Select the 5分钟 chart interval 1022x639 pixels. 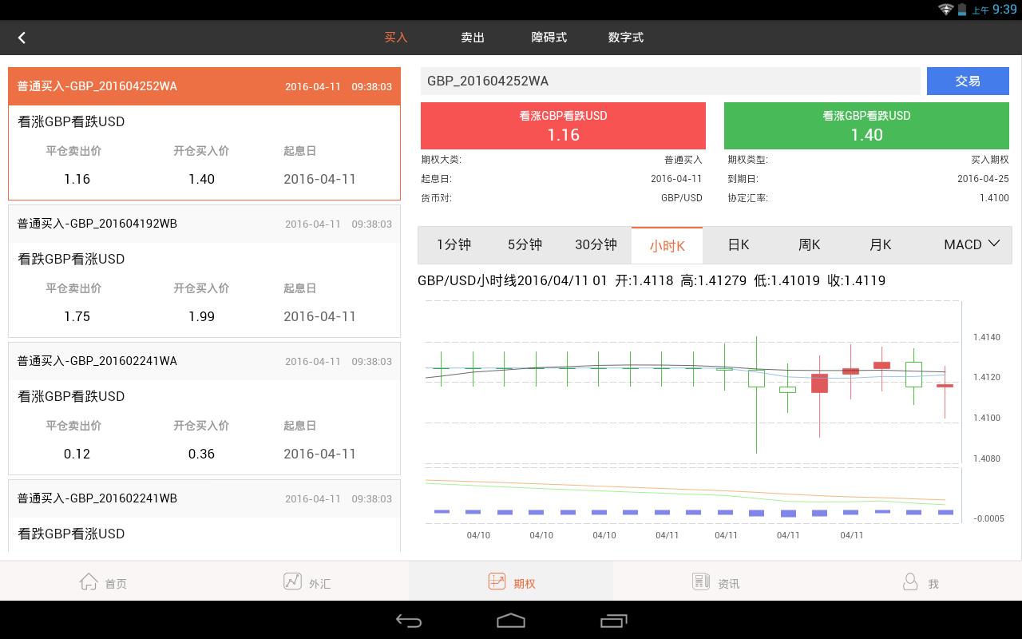pos(525,245)
